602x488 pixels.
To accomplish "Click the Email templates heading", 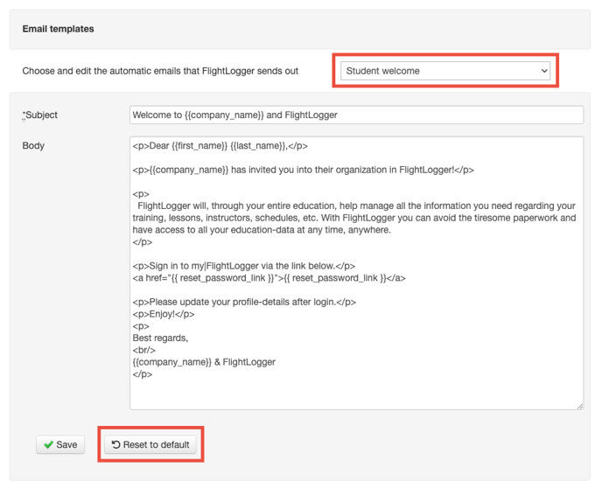I will point(58,29).
